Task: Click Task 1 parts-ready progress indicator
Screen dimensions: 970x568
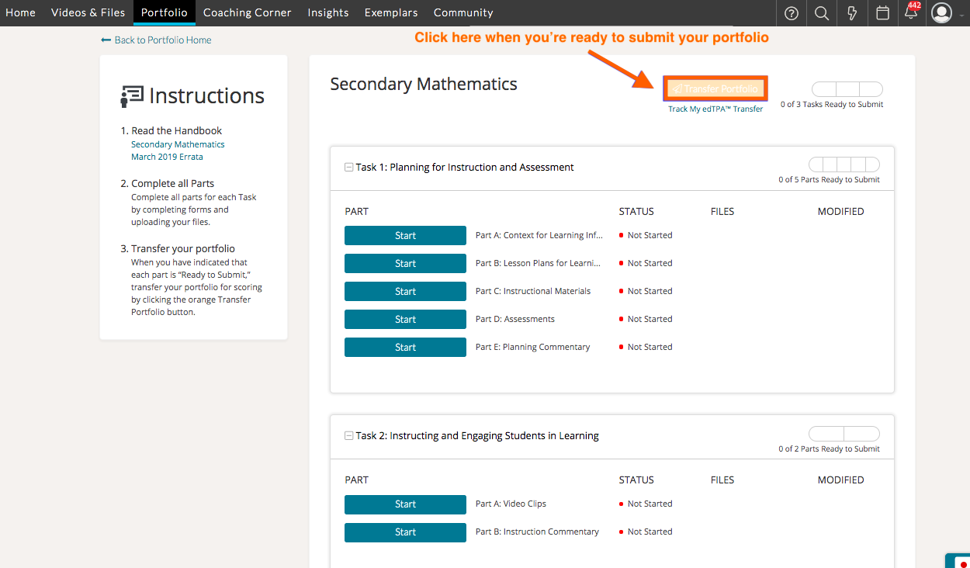Action: tap(844, 165)
